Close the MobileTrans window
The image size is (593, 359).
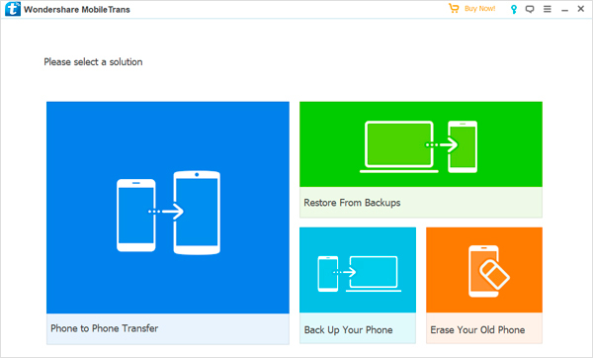tap(581, 9)
